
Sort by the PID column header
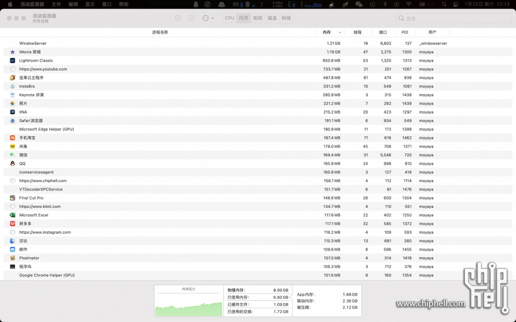coord(405,32)
